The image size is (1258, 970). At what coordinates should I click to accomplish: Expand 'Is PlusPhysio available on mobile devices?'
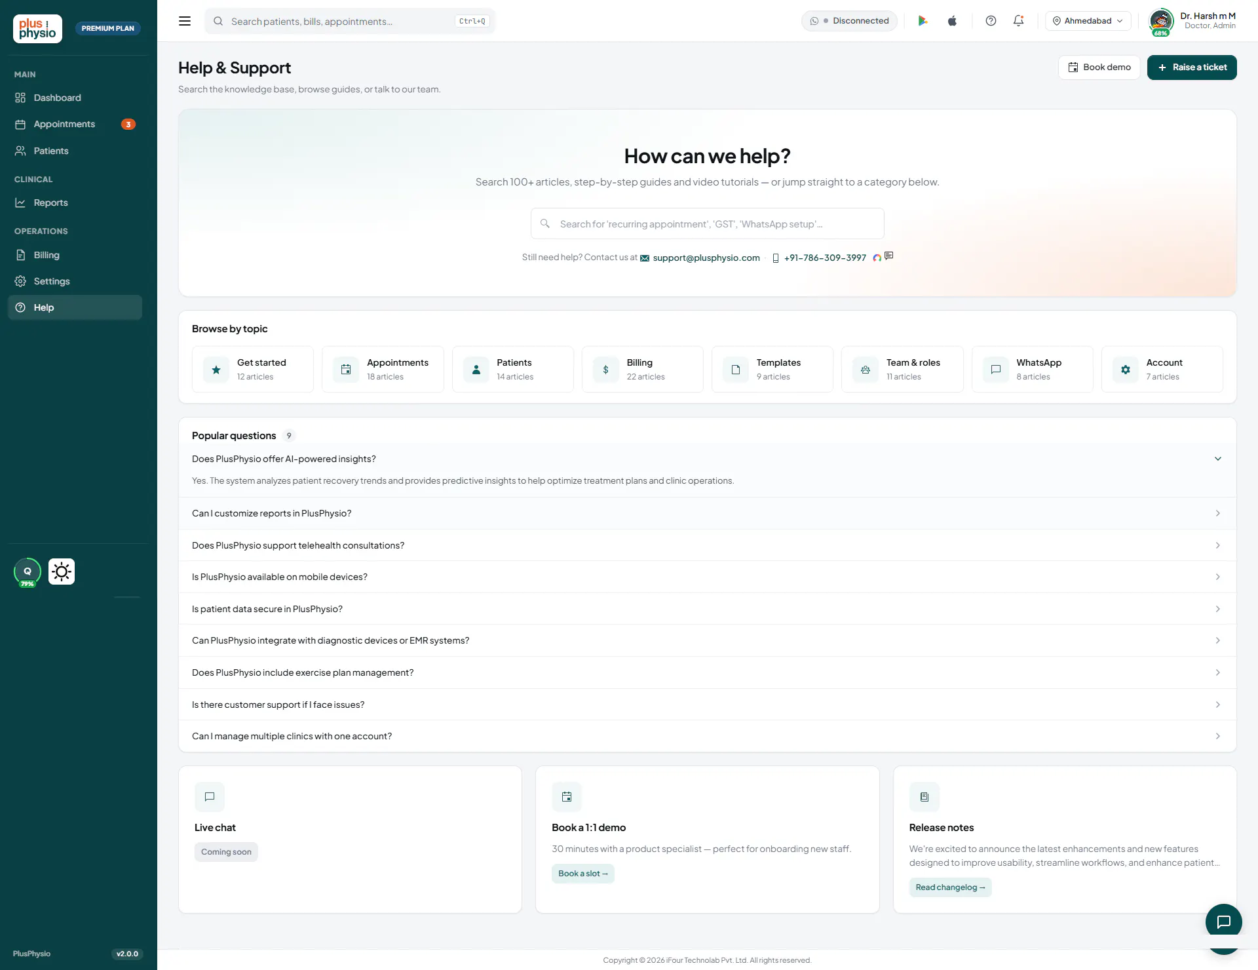point(708,577)
